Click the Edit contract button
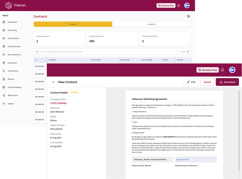242x179 pixels. click(x=191, y=82)
